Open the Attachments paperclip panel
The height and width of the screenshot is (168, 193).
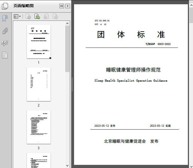[5, 31]
